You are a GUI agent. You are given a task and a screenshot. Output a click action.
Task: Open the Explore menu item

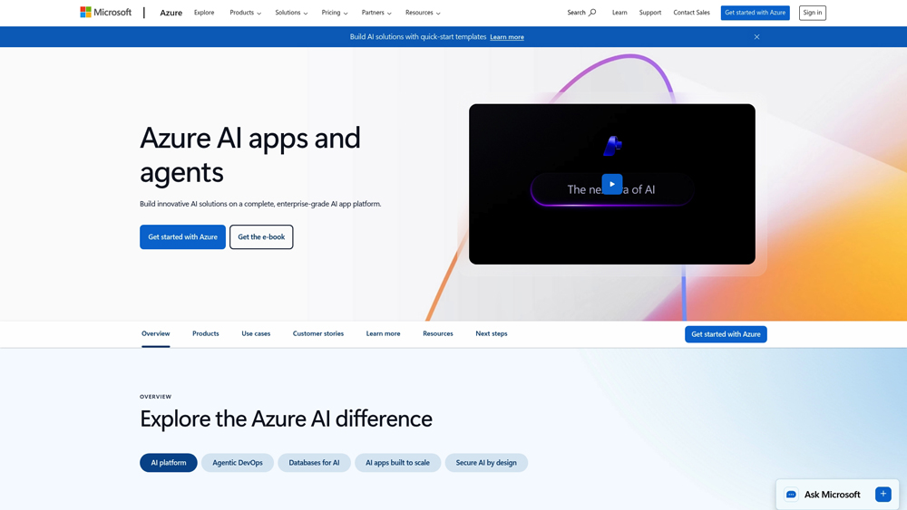click(204, 12)
